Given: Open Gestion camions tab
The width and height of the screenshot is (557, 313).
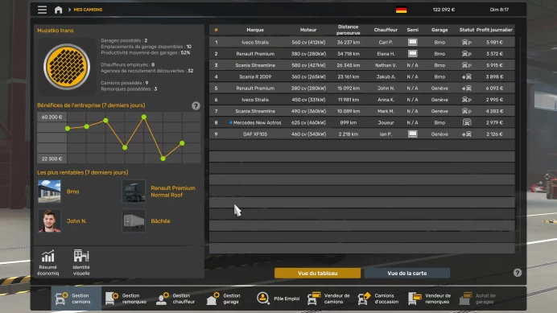Looking at the screenshot, I should (x=76, y=299).
